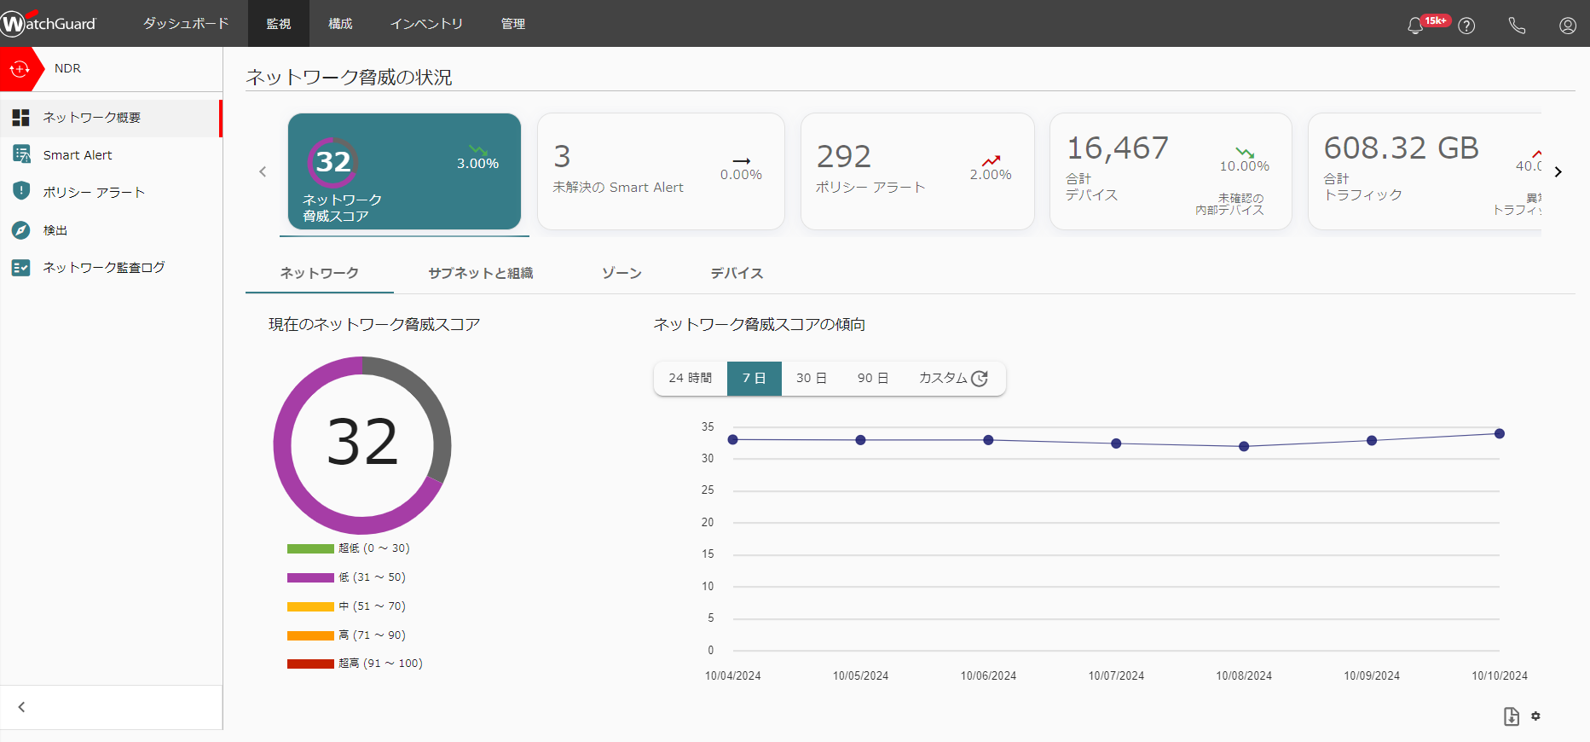Open the ポリシー アラート sidebar page
This screenshot has height=742, width=1590.
[111, 193]
